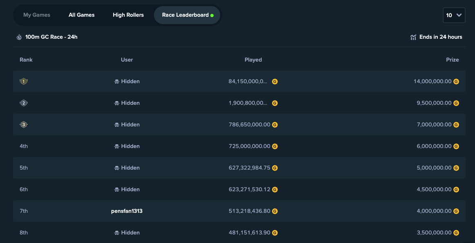Click the hidden-user icon in the rank 3 row
475x243 pixels.
coord(117,125)
